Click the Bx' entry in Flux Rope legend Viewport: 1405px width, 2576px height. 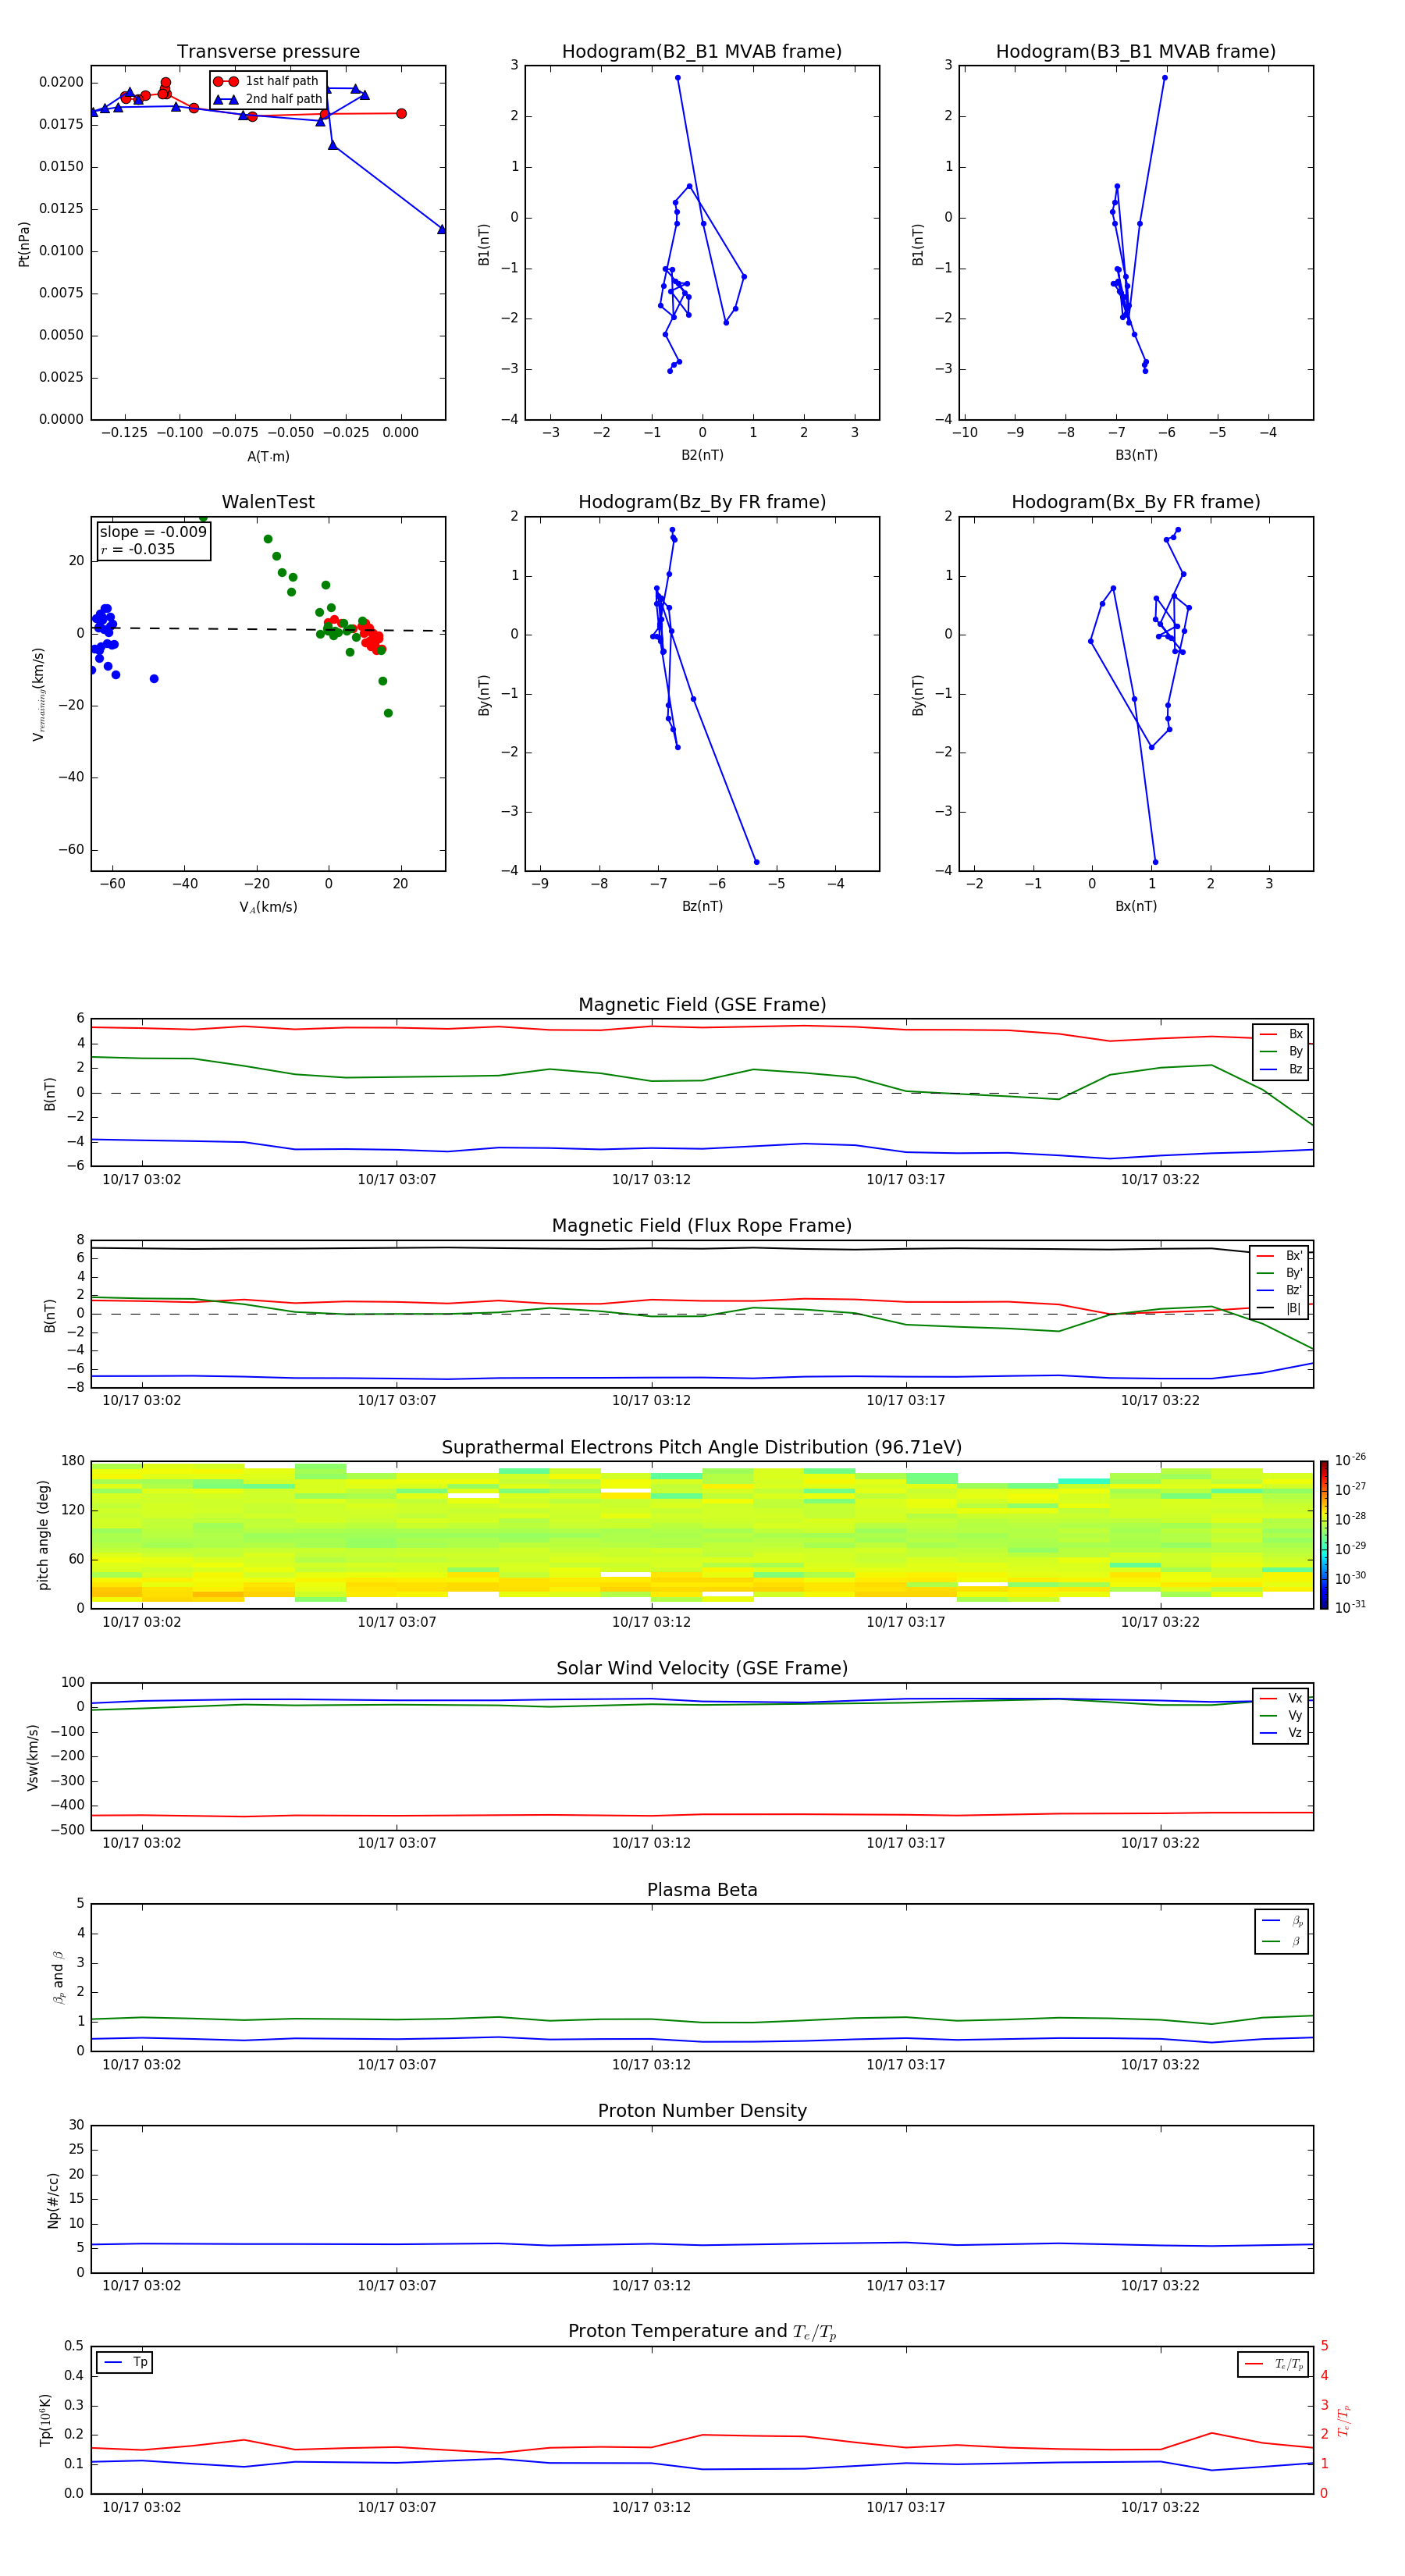(1279, 1256)
